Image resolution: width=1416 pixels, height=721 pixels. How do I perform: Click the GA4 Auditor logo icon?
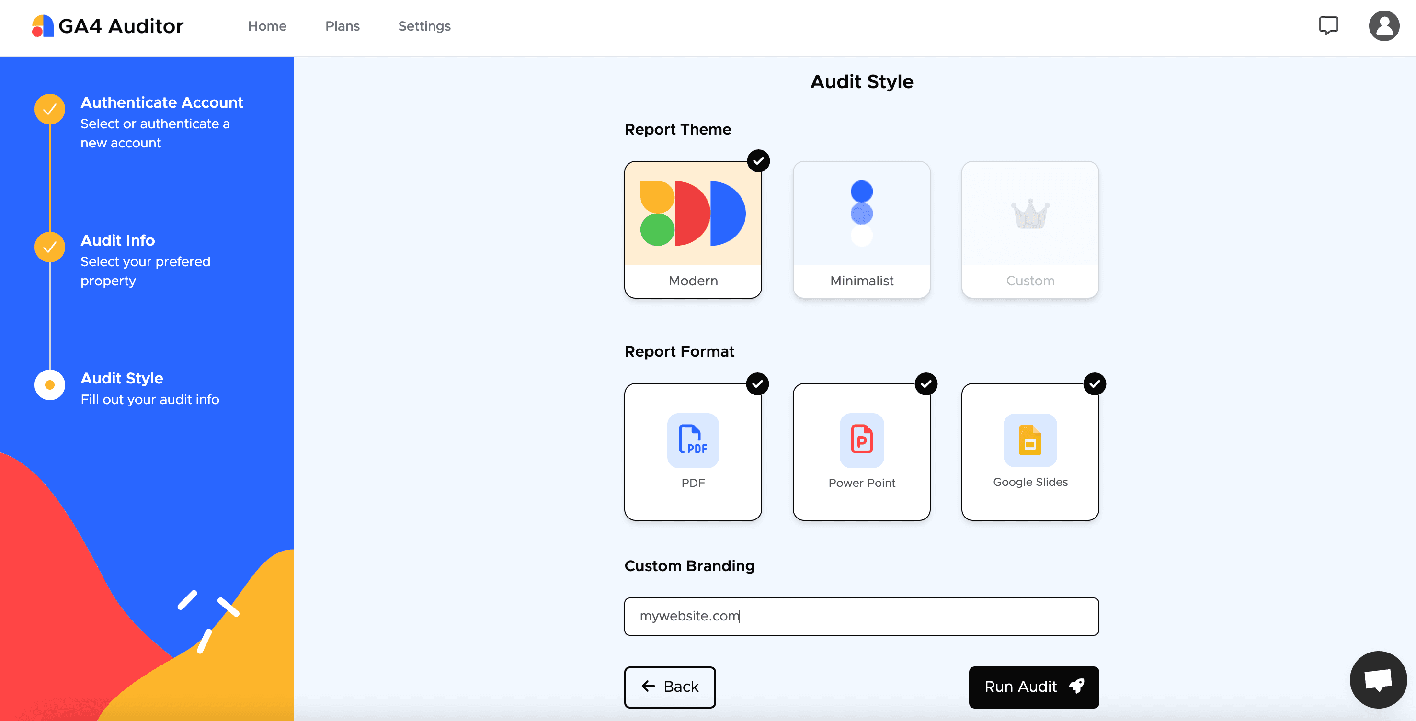[42, 26]
